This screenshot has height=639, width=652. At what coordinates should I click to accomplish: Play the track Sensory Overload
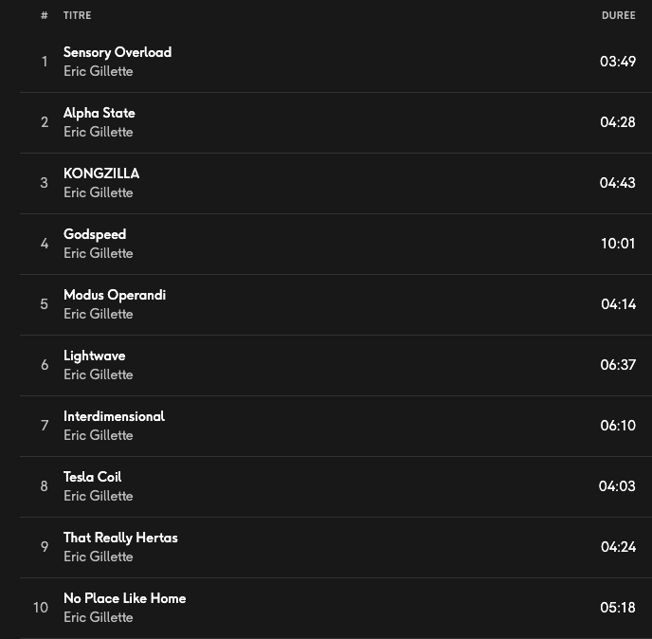pyautogui.click(x=117, y=52)
